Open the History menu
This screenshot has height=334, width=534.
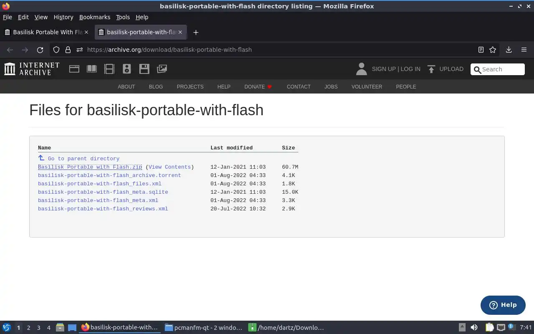pyautogui.click(x=63, y=17)
